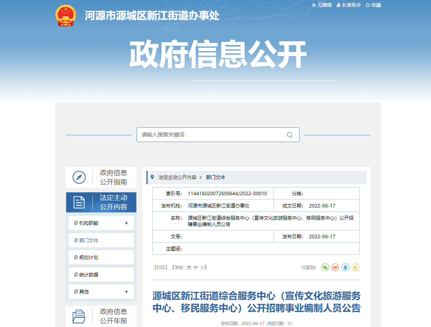The width and height of the screenshot is (431, 327).
Task: Share to QQ icon
Action: tap(345, 267)
